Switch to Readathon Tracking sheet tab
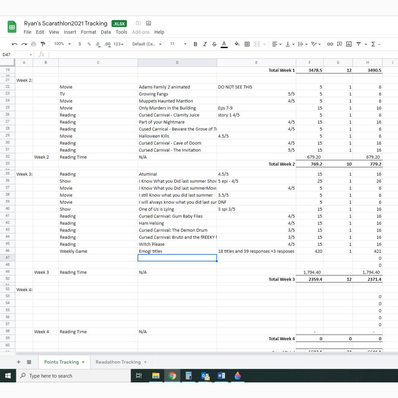 click(118, 362)
